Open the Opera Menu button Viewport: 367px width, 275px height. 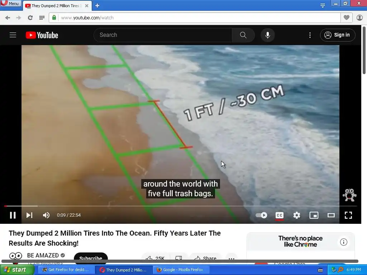(x=11, y=3)
